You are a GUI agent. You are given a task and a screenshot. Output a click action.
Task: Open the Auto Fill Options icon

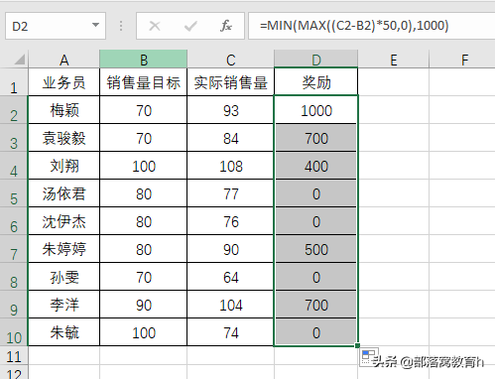tap(369, 357)
